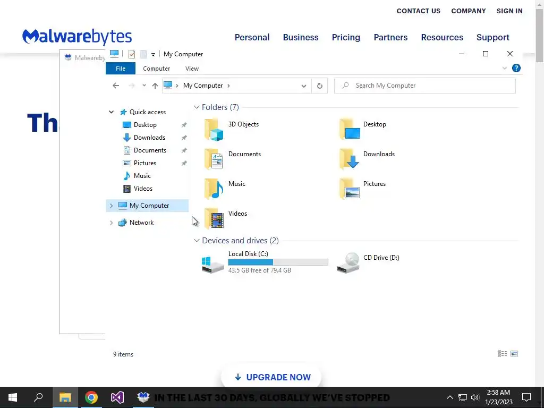Click the Properties quick access toolbar icon

click(x=132, y=54)
